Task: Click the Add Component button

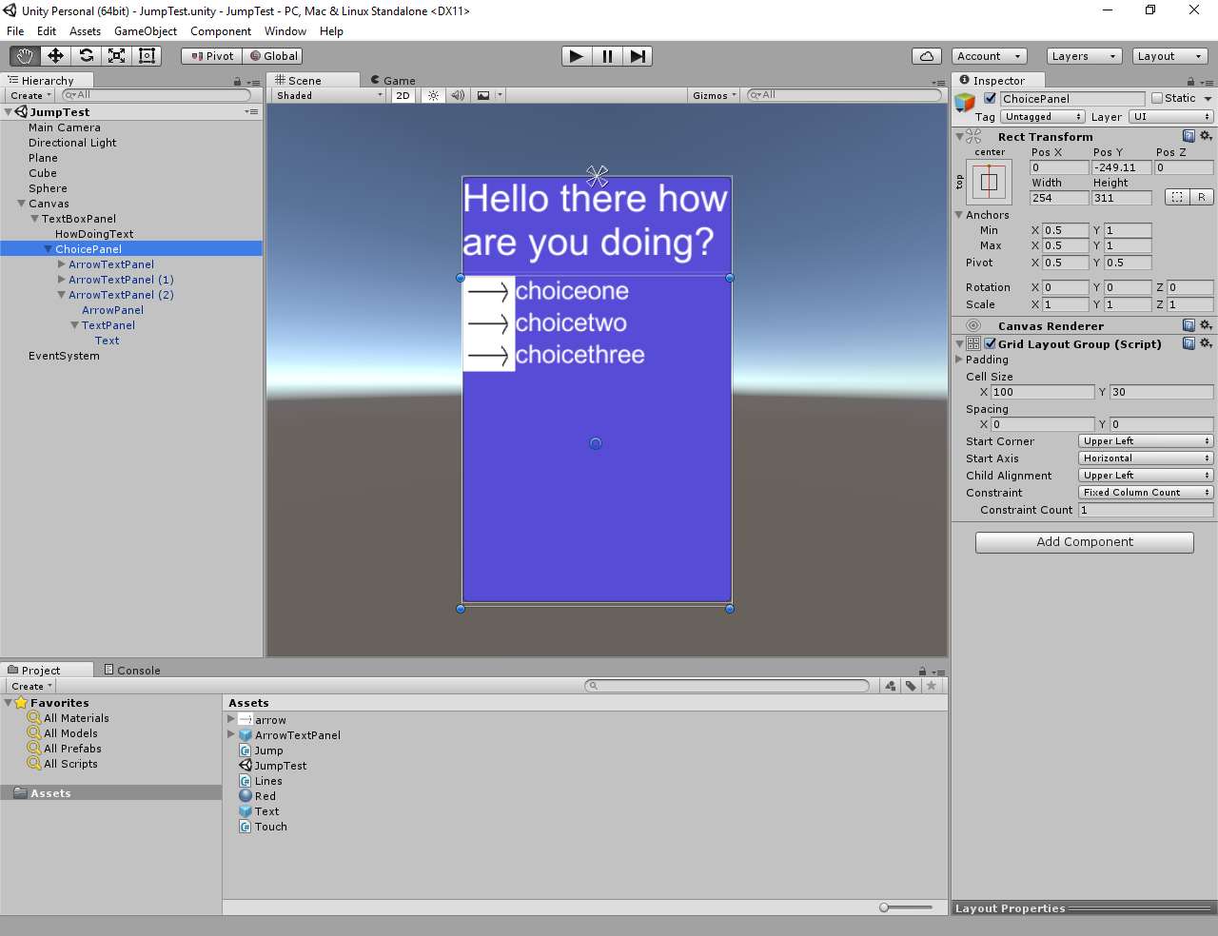Action: [x=1084, y=541]
